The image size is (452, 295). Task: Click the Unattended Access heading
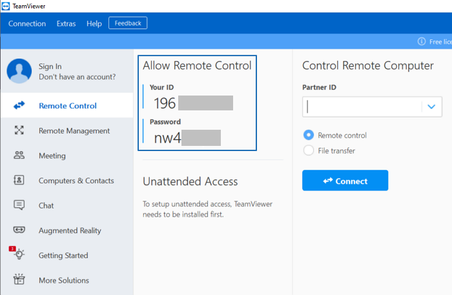pyautogui.click(x=190, y=181)
